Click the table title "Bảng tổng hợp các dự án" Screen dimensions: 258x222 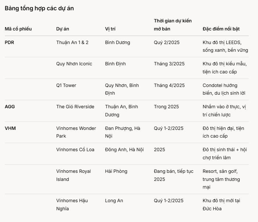(x=39, y=8)
